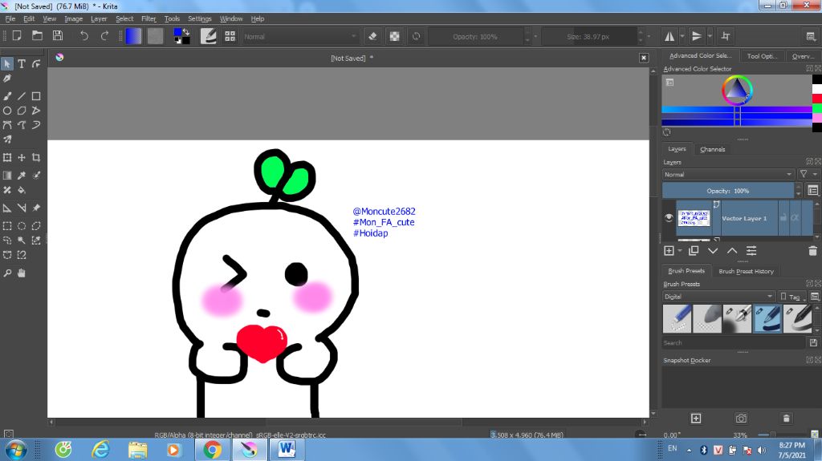
Task: Open horizontal mirror options arrow
Action: (x=682, y=36)
